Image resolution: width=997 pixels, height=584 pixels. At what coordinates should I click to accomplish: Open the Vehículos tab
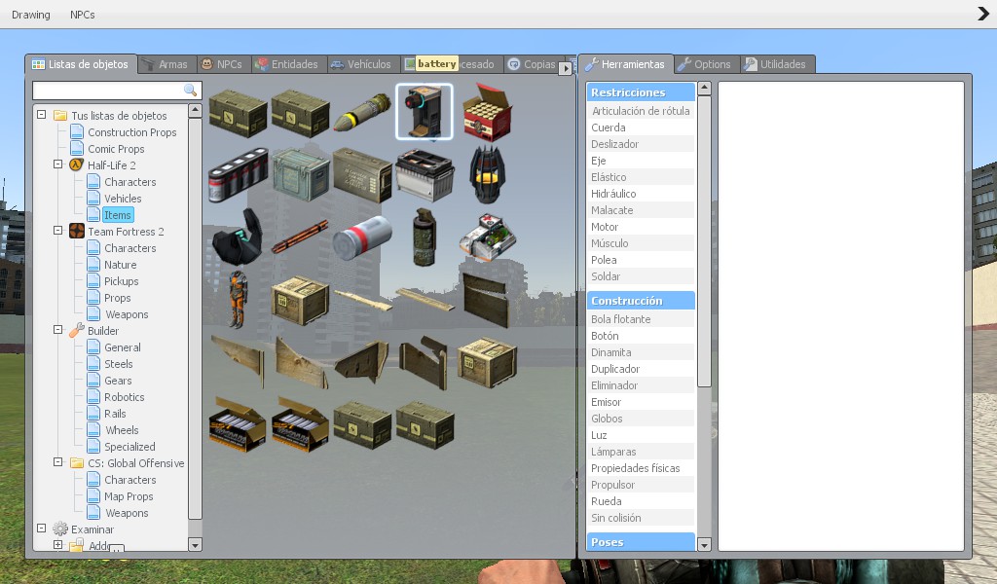361,64
